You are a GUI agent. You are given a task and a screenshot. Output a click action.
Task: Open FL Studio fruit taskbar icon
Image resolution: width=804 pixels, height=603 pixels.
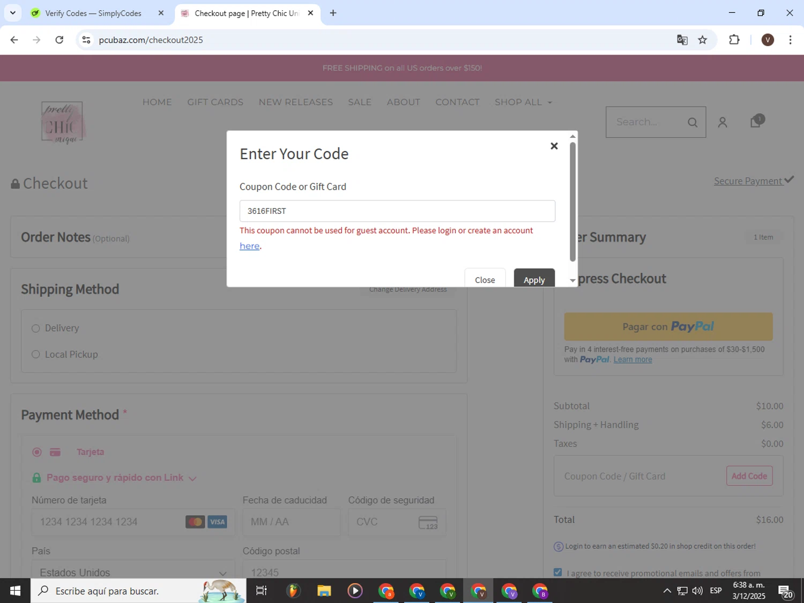[293, 591]
